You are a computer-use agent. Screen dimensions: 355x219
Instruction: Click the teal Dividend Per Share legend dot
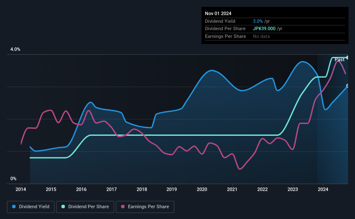tap(63, 207)
